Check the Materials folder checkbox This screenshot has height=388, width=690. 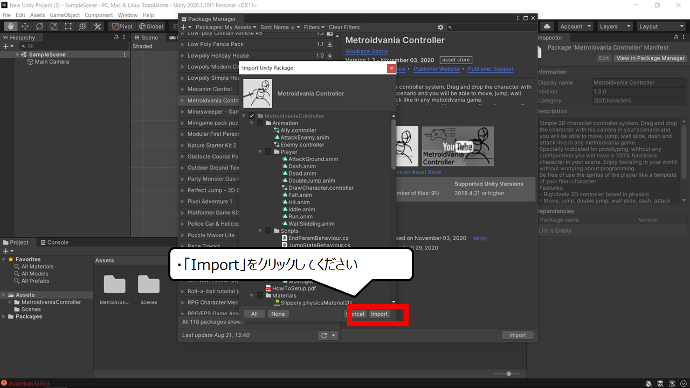260,295
